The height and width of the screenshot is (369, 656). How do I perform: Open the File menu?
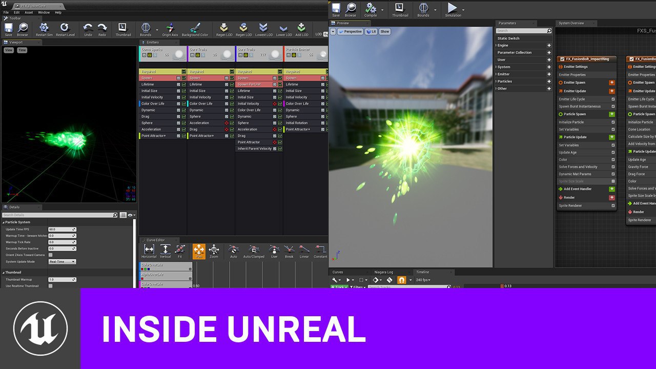pos(6,12)
